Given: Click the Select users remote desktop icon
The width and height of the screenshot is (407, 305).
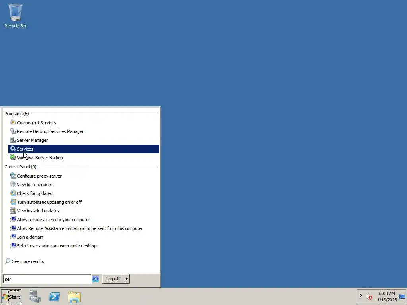Looking at the screenshot, I should (13, 245).
